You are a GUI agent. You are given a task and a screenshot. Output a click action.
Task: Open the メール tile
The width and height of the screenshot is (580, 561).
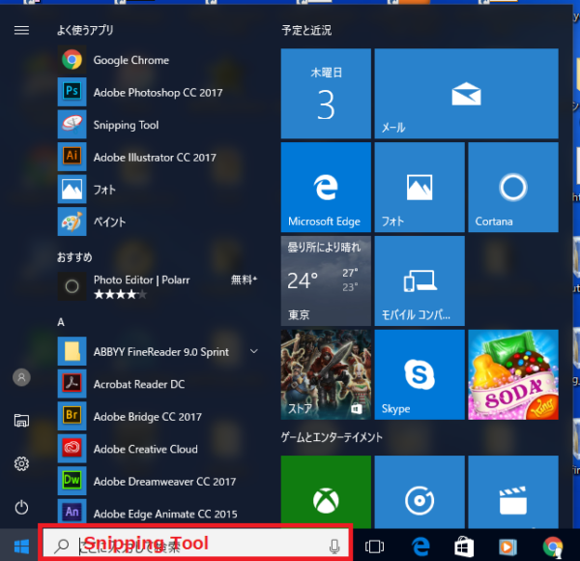coord(467,94)
